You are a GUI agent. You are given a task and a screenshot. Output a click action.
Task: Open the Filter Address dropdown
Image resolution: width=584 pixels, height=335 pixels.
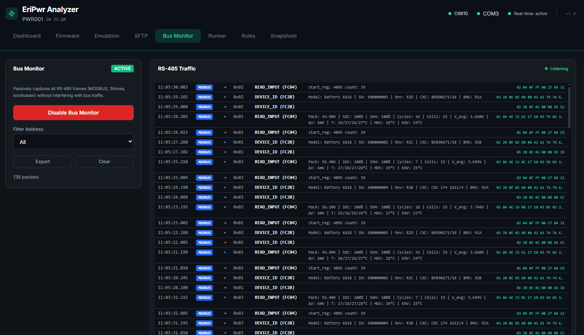click(73, 142)
